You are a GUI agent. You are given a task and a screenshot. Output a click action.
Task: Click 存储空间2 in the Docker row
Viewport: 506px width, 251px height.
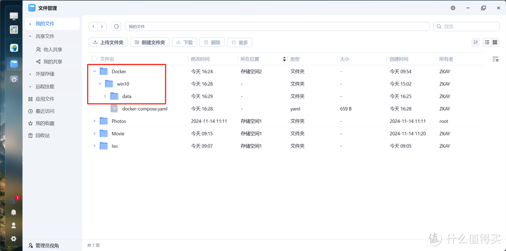tap(251, 72)
